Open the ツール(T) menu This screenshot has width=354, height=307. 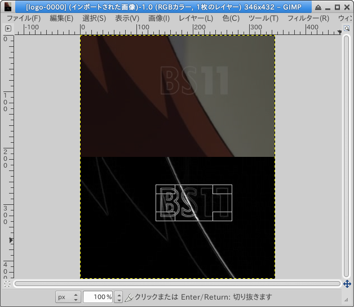263,18
